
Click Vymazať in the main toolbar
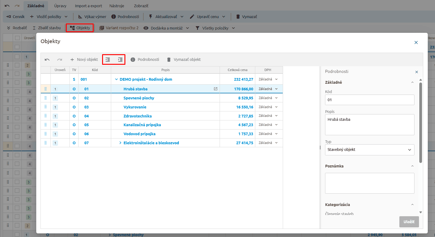pyautogui.click(x=246, y=17)
